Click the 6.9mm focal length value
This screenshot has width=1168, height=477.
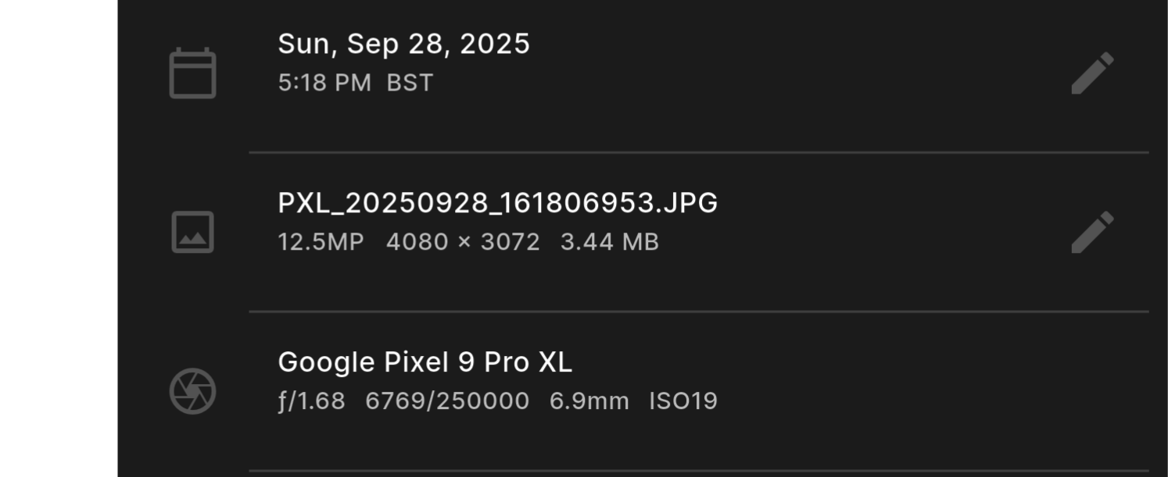[x=589, y=401]
